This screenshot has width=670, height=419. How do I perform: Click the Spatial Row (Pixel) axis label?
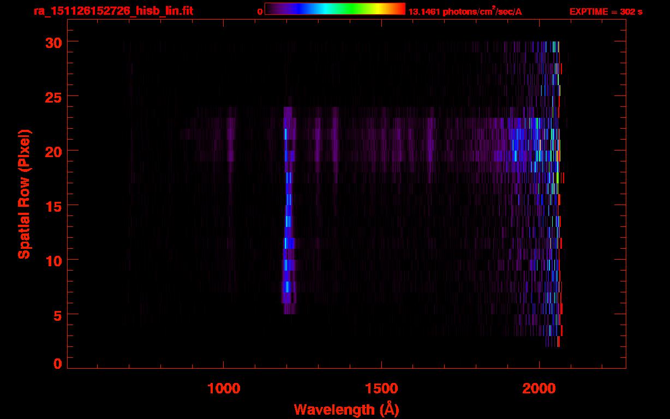(x=23, y=194)
